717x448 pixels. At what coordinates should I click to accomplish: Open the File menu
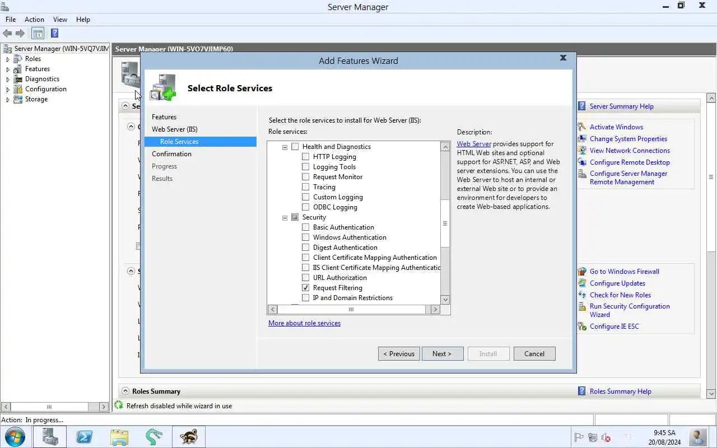tap(11, 20)
